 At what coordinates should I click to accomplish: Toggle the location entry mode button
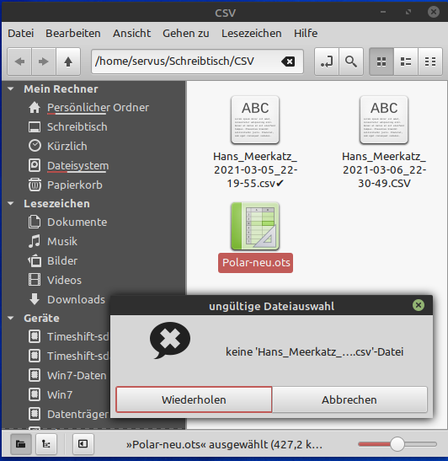pyautogui.click(x=327, y=62)
